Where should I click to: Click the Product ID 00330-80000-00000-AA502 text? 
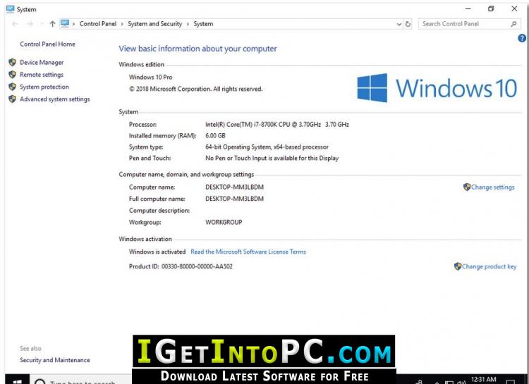[181, 266]
